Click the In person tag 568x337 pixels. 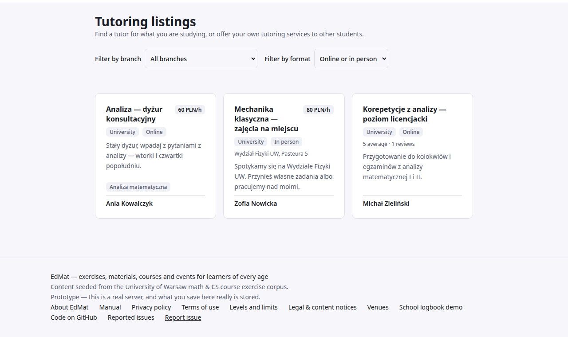point(286,141)
